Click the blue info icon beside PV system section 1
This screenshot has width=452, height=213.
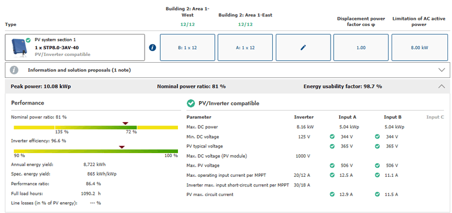click(153, 47)
